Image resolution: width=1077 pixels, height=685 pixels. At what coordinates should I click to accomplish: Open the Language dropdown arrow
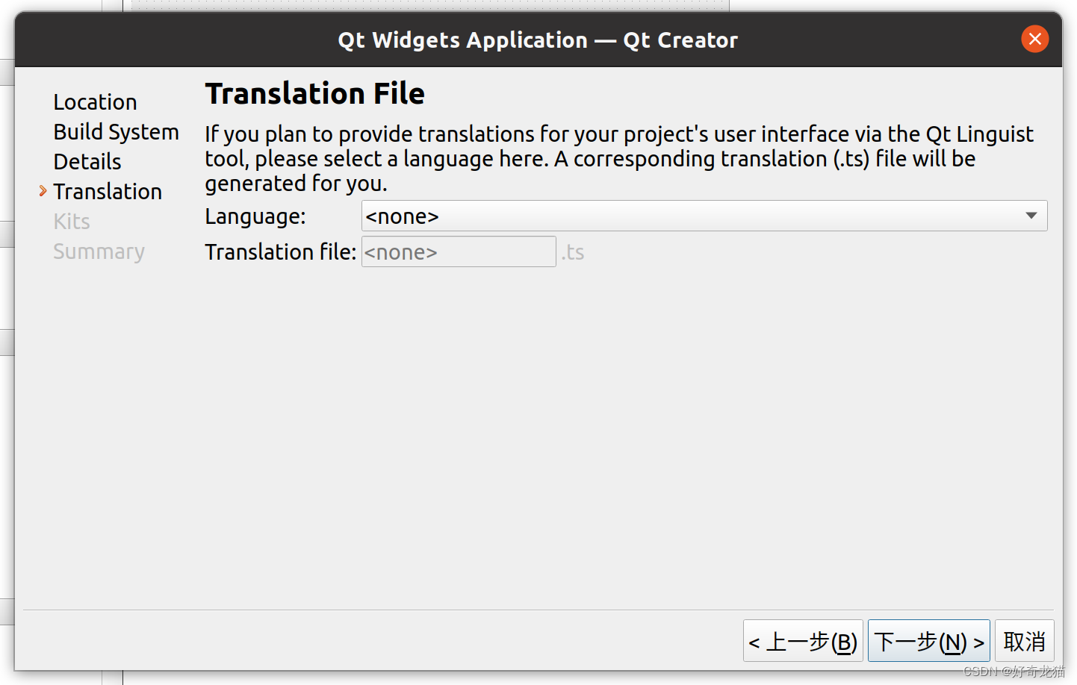tap(1031, 216)
